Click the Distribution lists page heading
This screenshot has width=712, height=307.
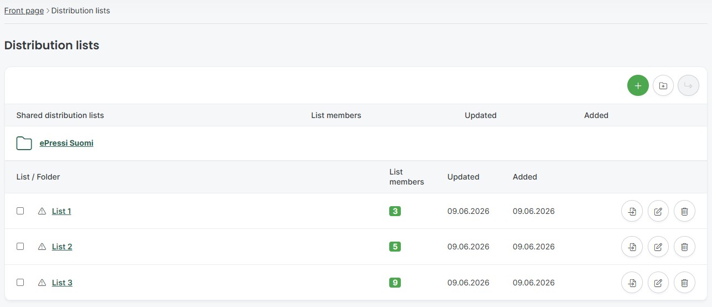[x=51, y=45]
